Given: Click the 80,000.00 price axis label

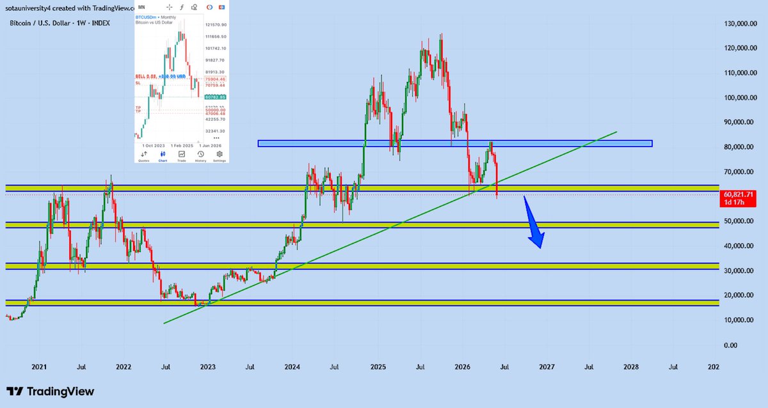Looking at the screenshot, I should (739, 147).
